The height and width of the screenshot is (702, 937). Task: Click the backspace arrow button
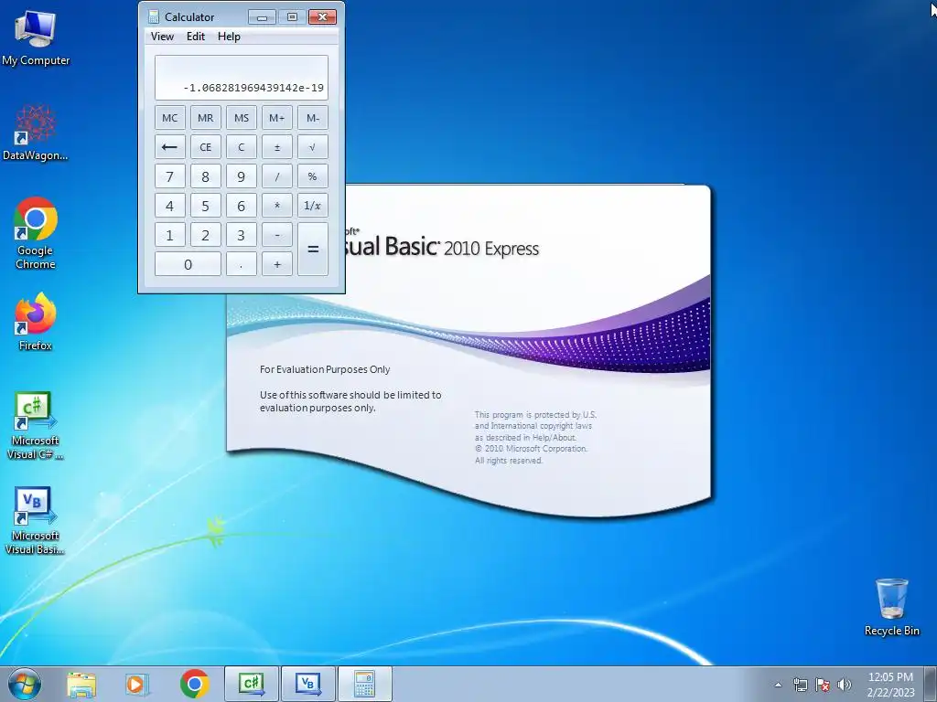click(x=169, y=147)
